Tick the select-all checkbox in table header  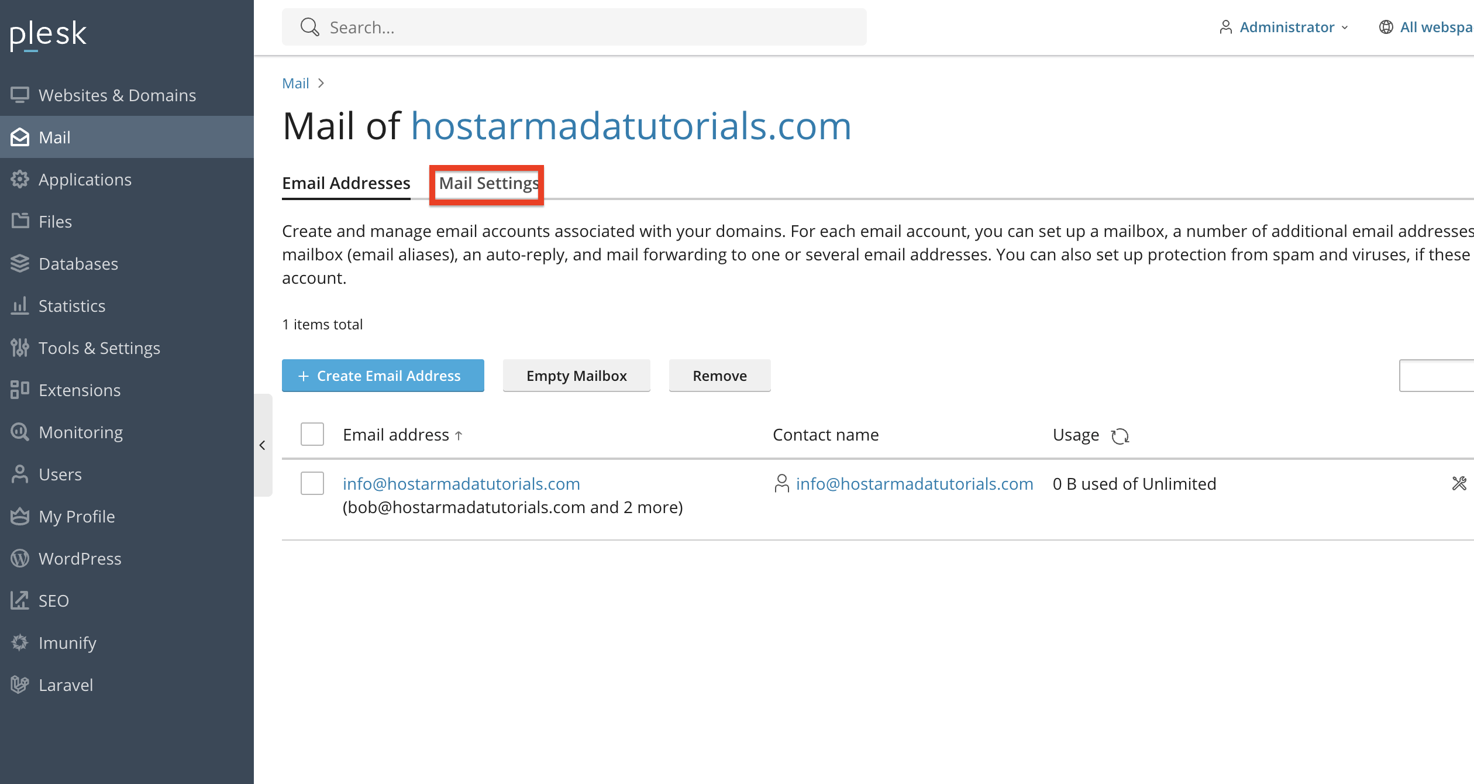point(312,434)
